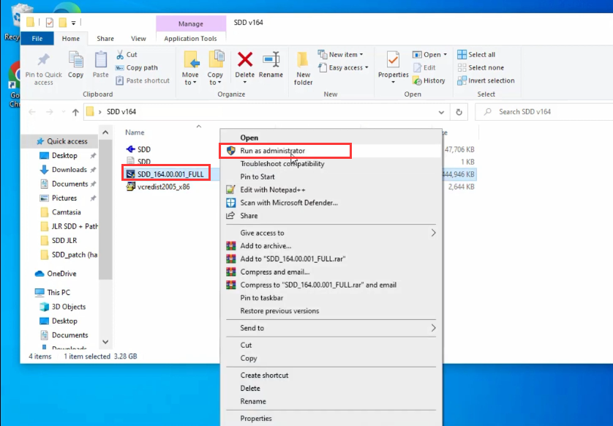Click the navigation pane scroll up arrow
This screenshot has height=426, width=613.
[105, 132]
